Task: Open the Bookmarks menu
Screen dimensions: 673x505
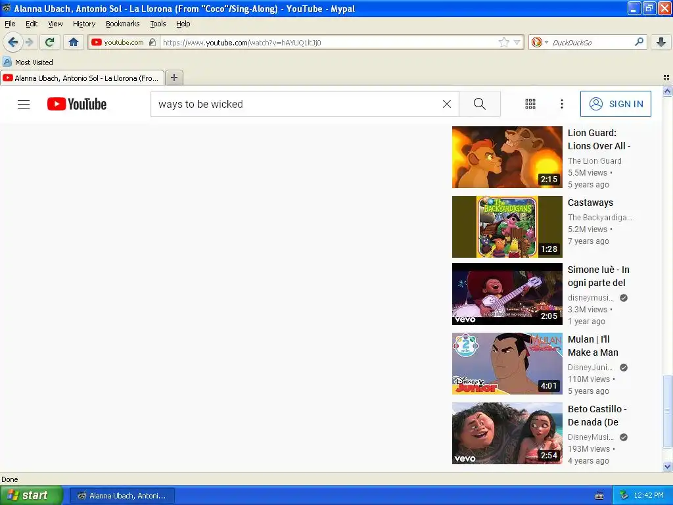Action: [122, 24]
